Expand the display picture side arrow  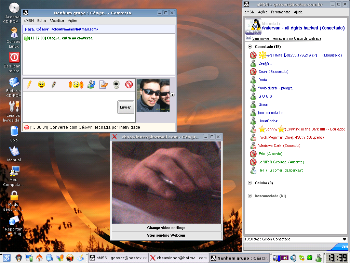(x=172, y=95)
